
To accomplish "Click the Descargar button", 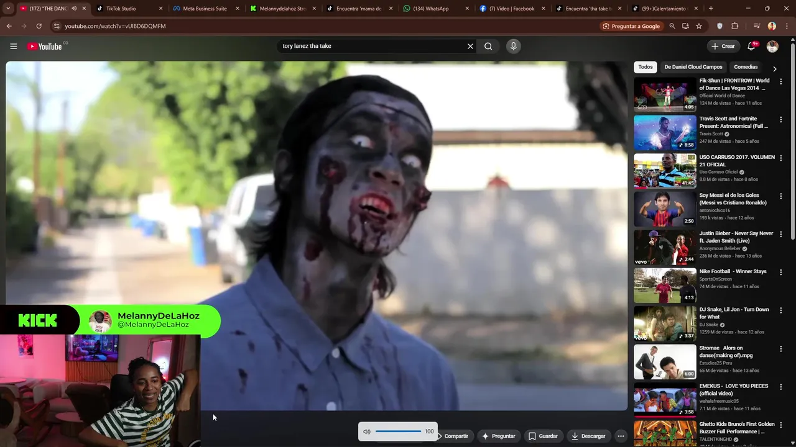I will [588, 436].
